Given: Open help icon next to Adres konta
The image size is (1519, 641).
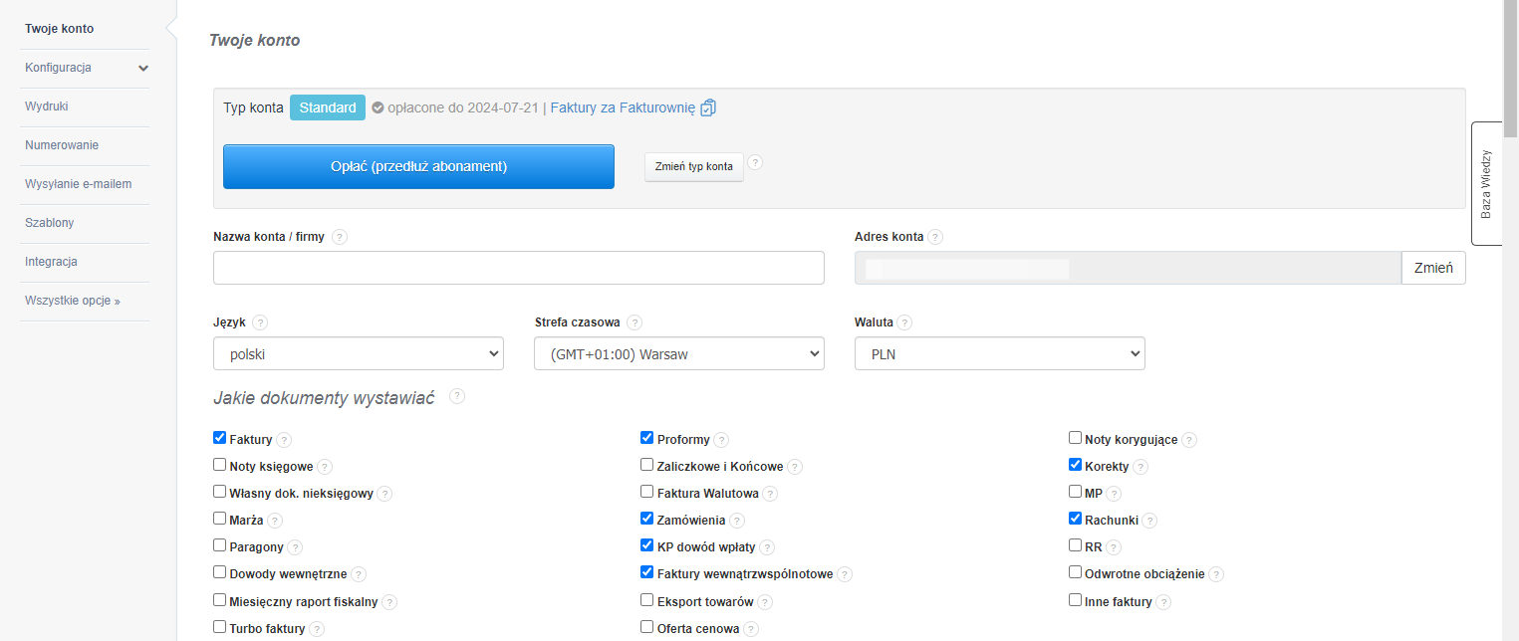Looking at the screenshot, I should coord(935,237).
